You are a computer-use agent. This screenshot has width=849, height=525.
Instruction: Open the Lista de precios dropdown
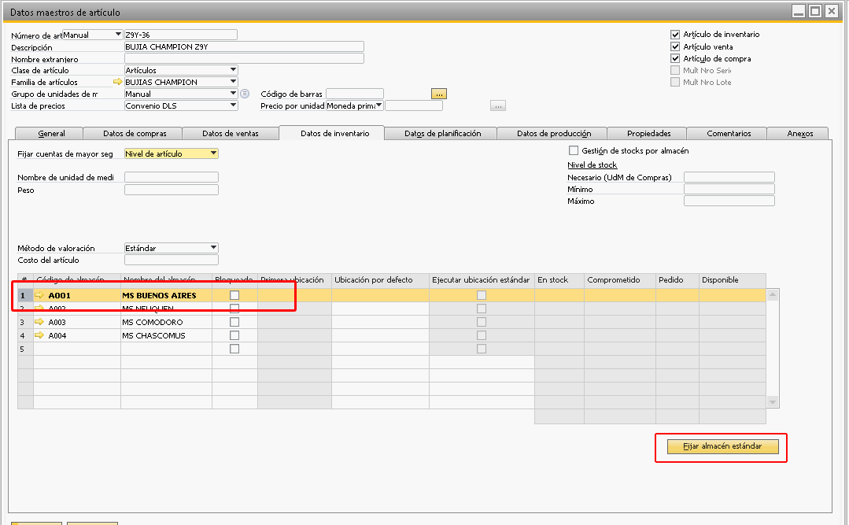click(233, 105)
